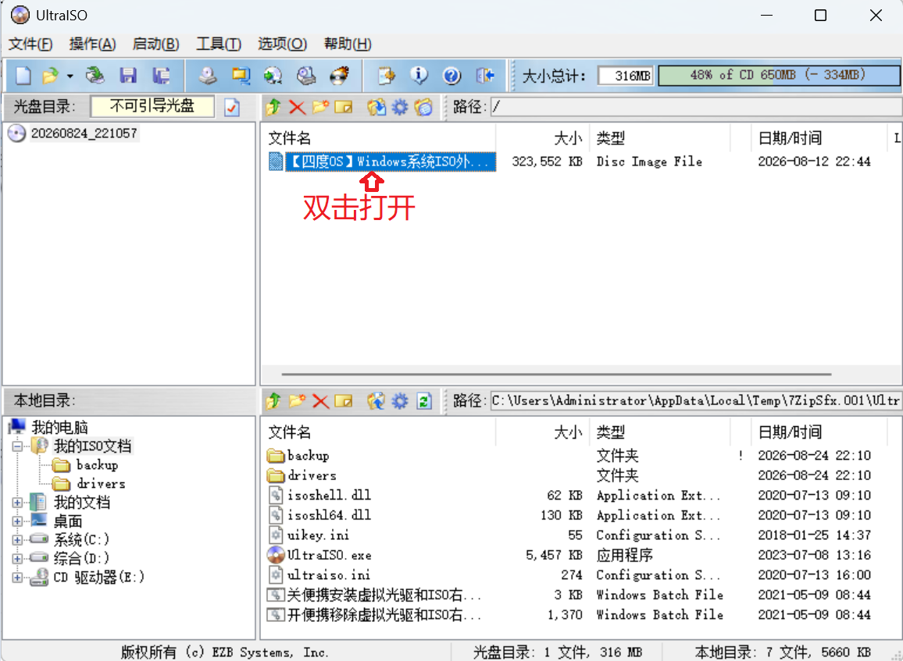This screenshot has height=661, width=903.
Task: Select disc root 20260824_221057 in tree
Action: click(x=84, y=133)
